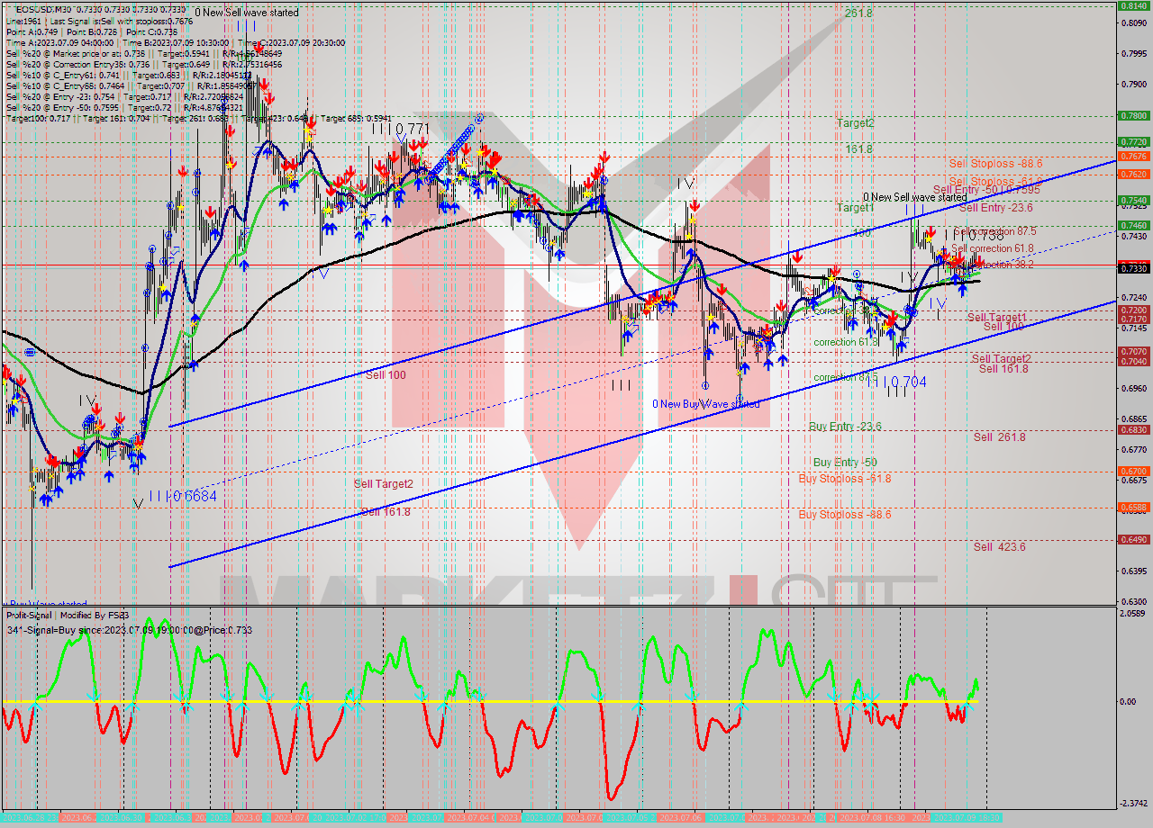Screen dimensions: 1153x828
Task: Click the 2.0589 value on indicator scale
Action: tap(1134, 613)
